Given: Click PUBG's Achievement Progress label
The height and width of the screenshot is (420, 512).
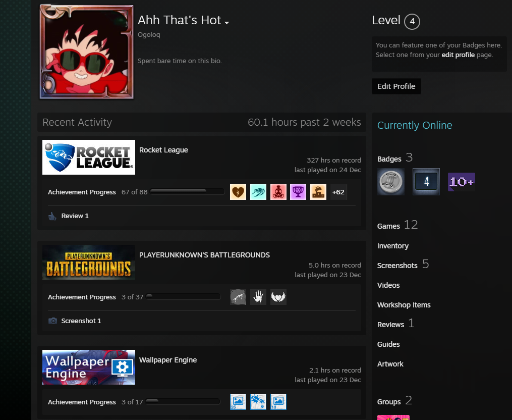Looking at the screenshot, I should coord(82,297).
